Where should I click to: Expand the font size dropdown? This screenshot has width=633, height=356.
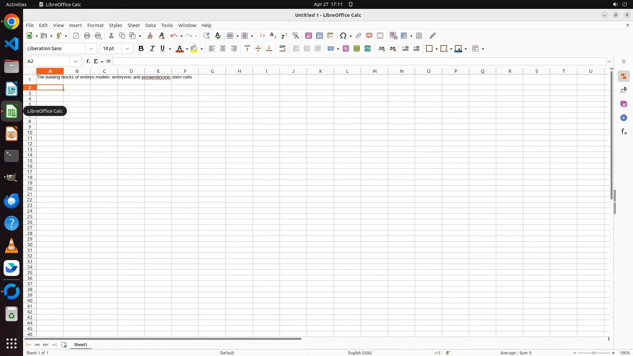click(127, 48)
